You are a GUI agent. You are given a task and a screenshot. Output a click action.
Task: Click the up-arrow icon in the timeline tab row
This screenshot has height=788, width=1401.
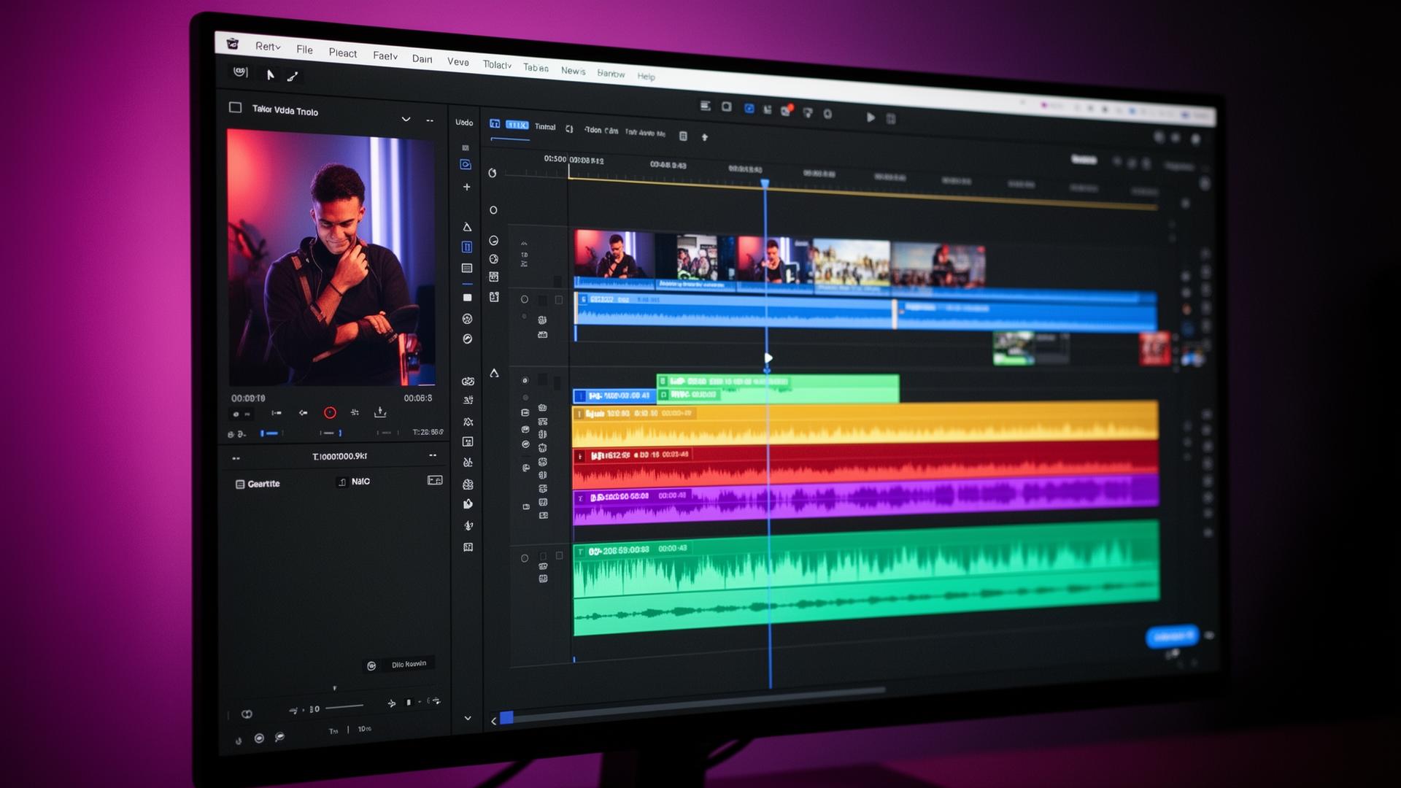[705, 136]
